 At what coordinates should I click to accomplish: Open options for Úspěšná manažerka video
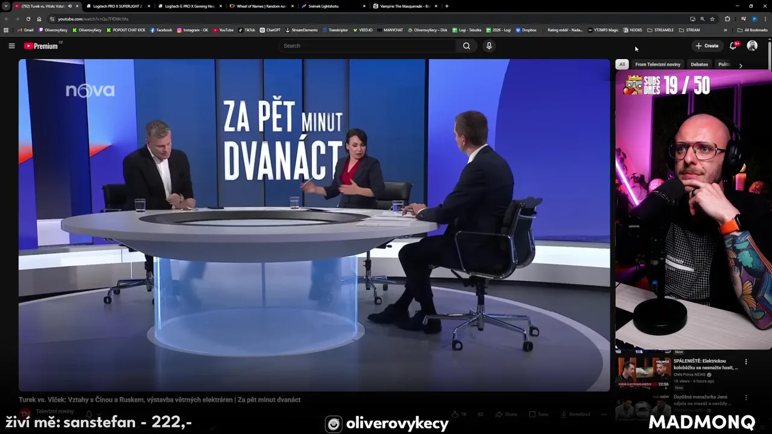(x=746, y=398)
